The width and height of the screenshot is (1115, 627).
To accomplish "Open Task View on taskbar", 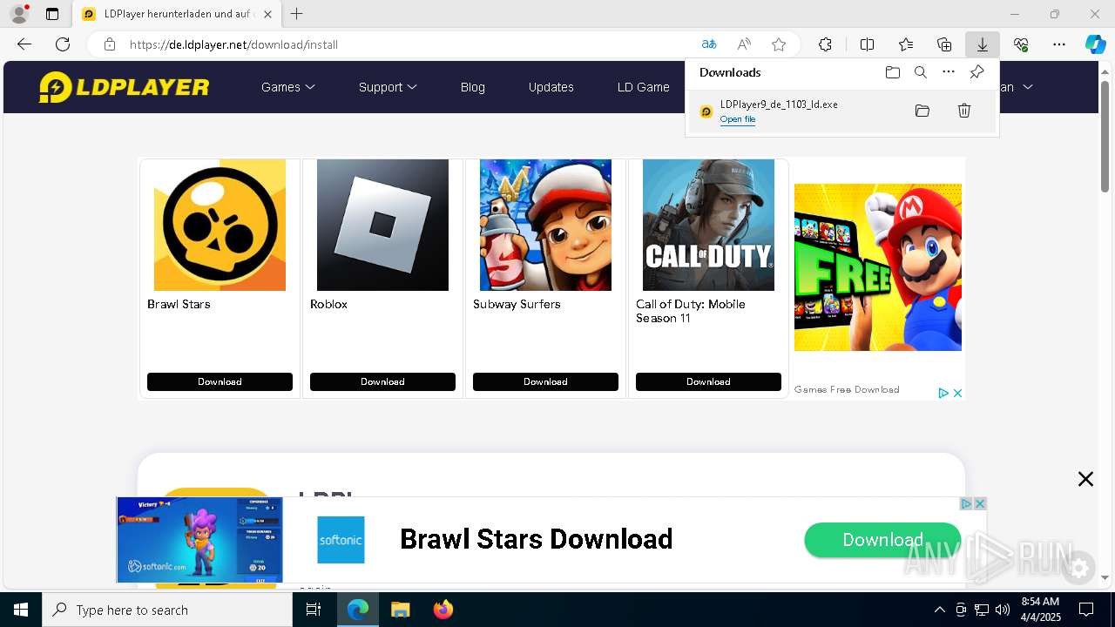I will (x=314, y=610).
